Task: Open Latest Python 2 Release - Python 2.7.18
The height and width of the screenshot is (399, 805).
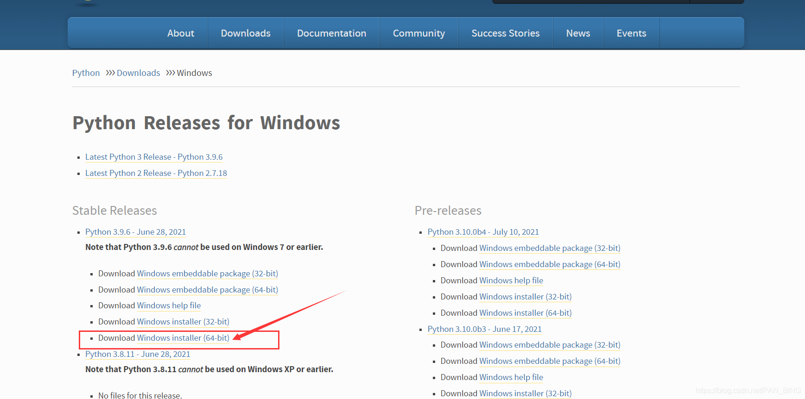Action: (156, 173)
